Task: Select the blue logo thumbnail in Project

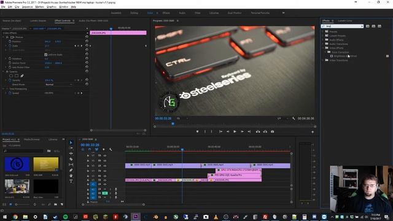Action: point(17,165)
